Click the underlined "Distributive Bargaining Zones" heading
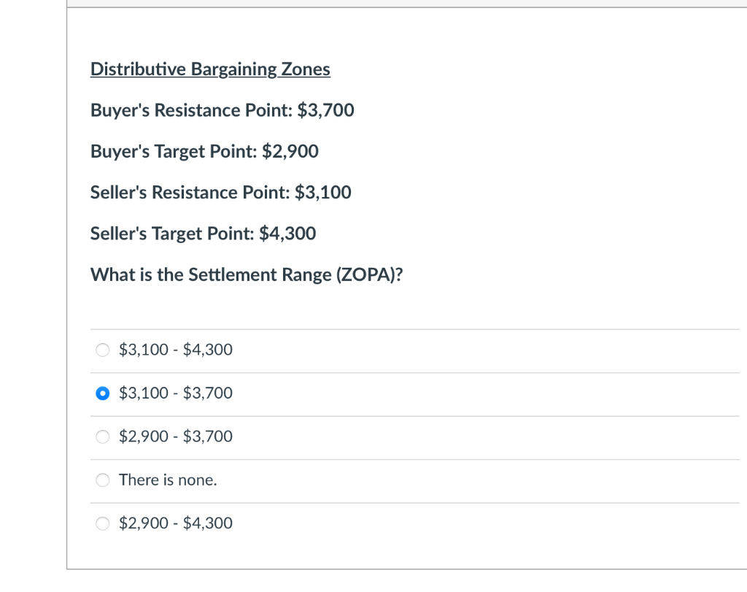The width and height of the screenshot is (747, 592). coord(210,69)
